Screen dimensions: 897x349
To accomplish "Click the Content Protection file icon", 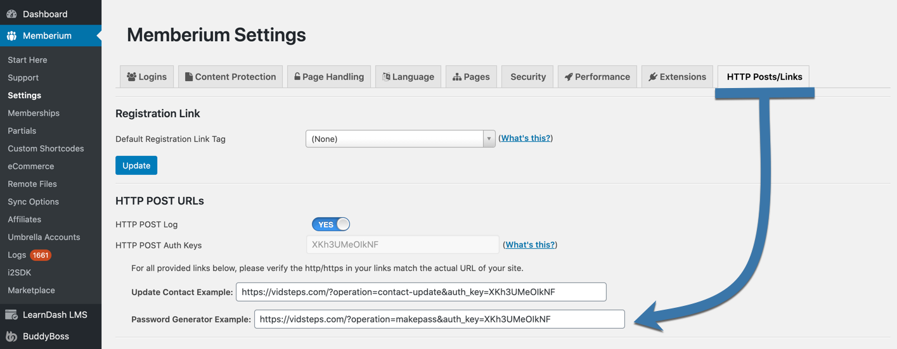I will [x=189, y=77].
